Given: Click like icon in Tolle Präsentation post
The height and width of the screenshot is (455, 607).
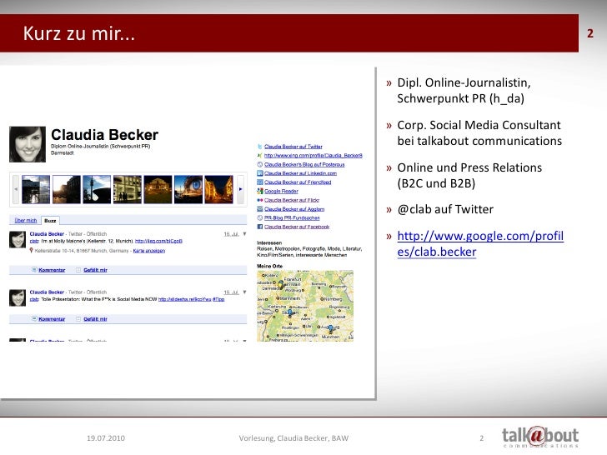Looking at the screenshot, I should [78, 319].
